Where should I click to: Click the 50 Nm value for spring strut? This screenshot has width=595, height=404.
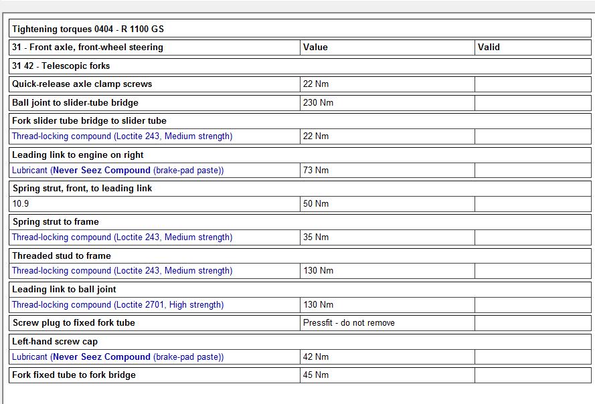click(316, 204)
